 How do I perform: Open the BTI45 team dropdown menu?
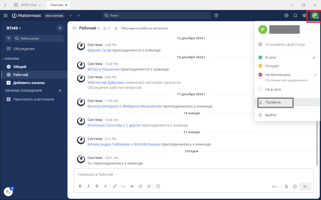14,28
